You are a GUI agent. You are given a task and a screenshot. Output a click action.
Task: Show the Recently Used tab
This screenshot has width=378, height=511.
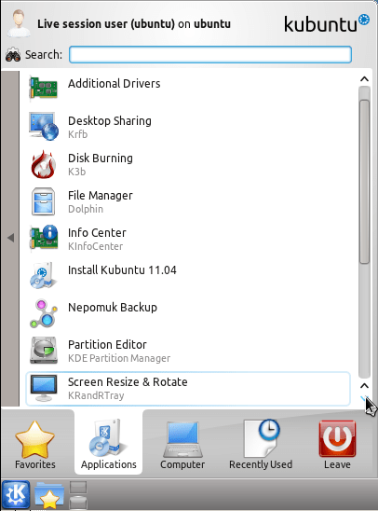261,445
